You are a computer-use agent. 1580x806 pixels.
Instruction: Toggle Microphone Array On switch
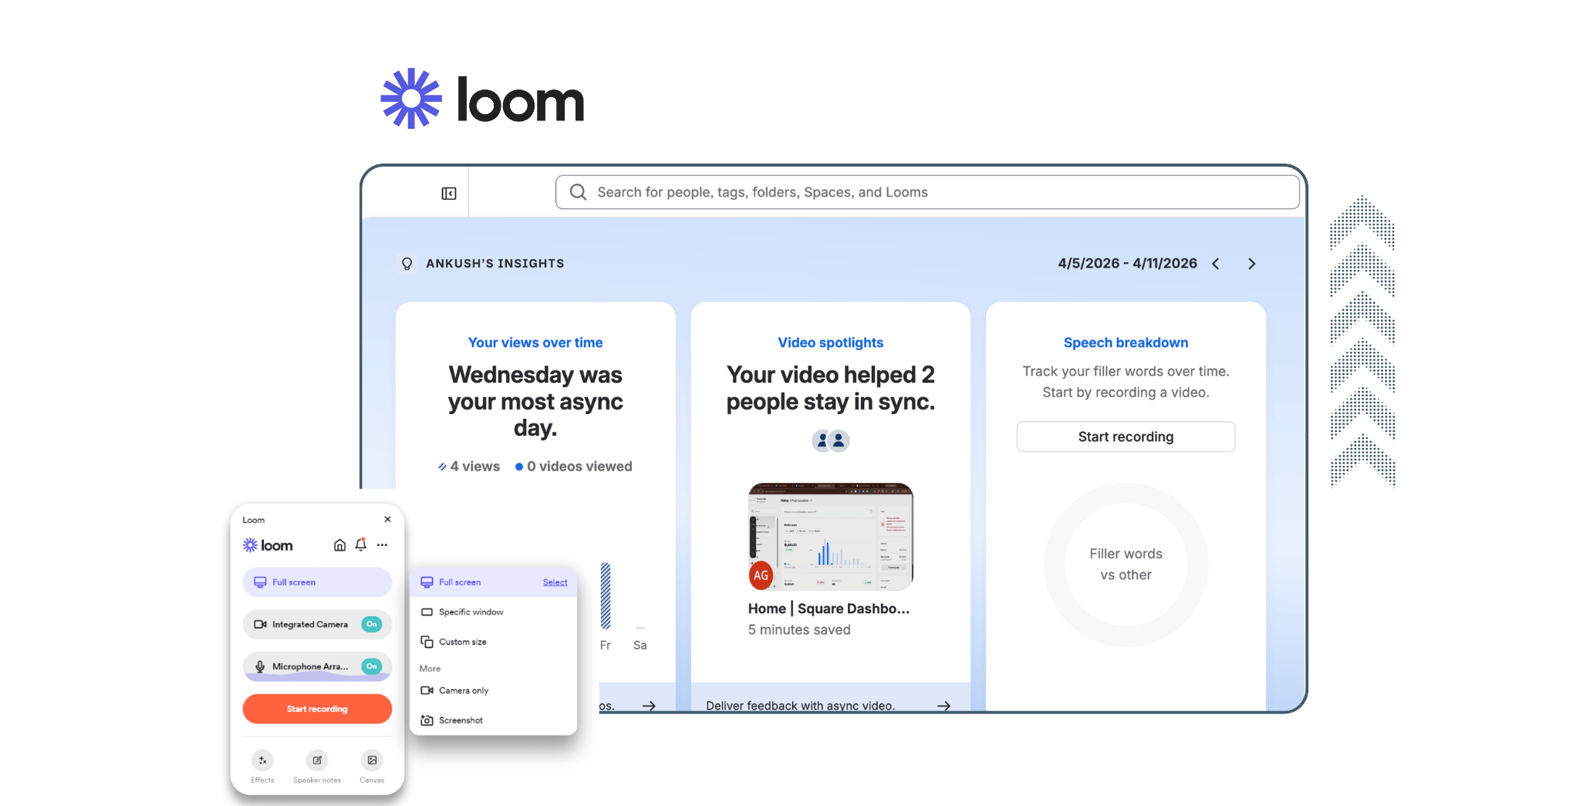pyautogui.click(x=372, y=666)
